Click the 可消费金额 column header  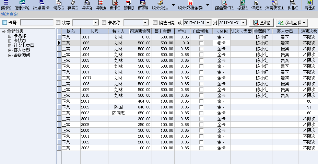[140, 31]
